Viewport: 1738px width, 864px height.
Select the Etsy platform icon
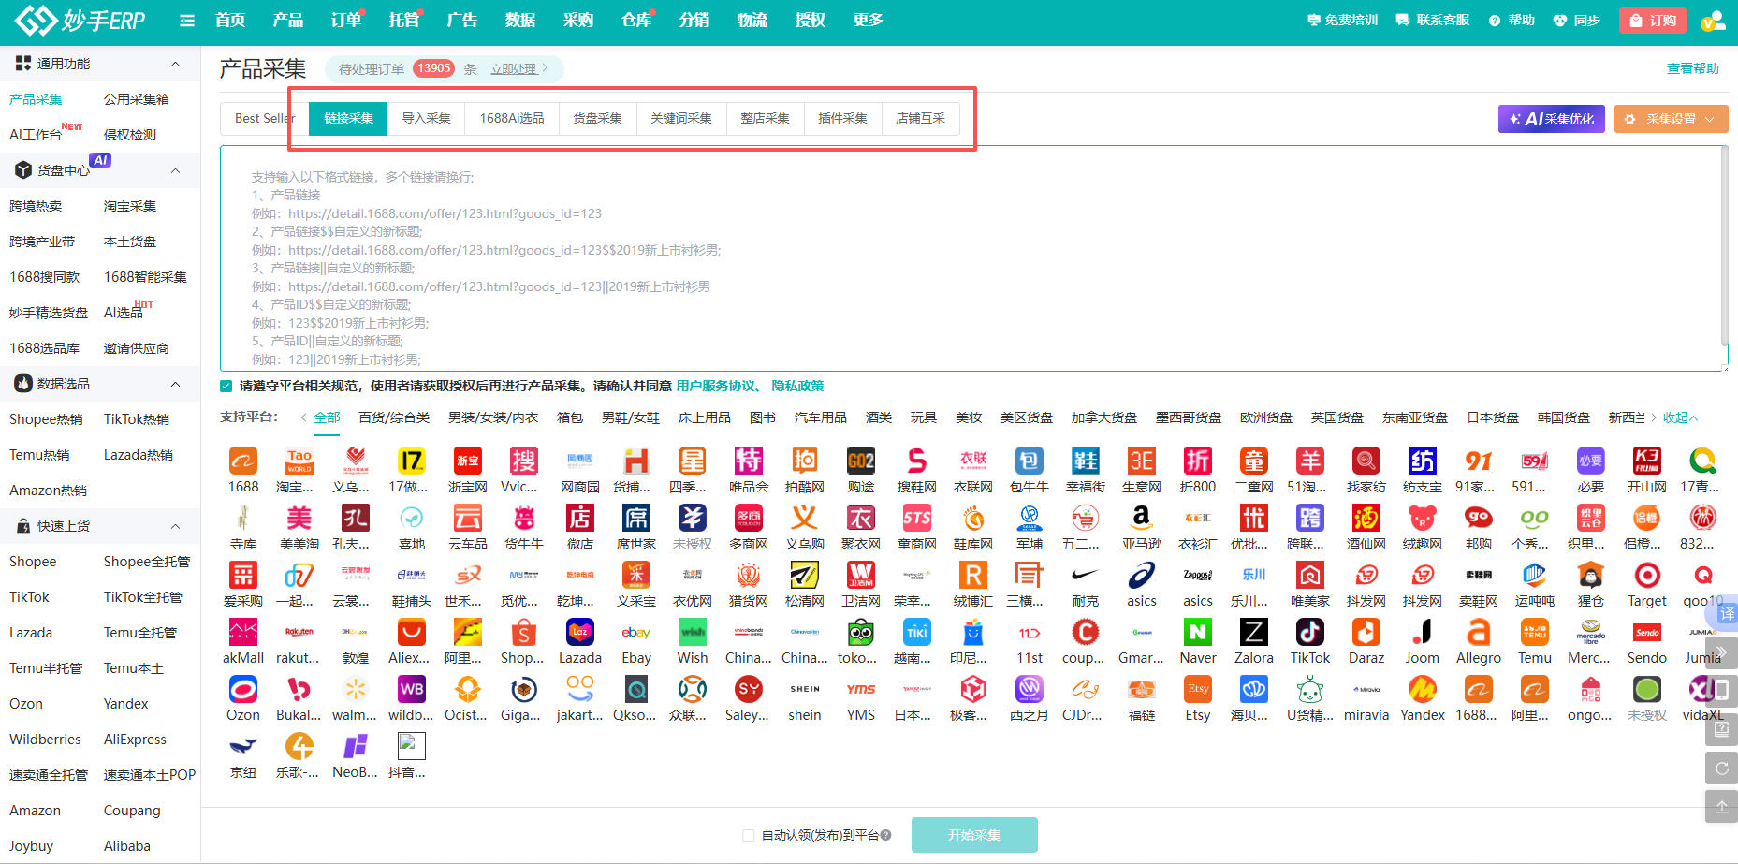(x=1197, y=690)
